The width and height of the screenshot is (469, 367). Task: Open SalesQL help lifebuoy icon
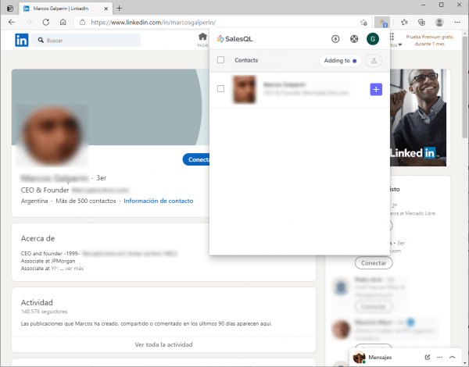(x=354, y=39)
